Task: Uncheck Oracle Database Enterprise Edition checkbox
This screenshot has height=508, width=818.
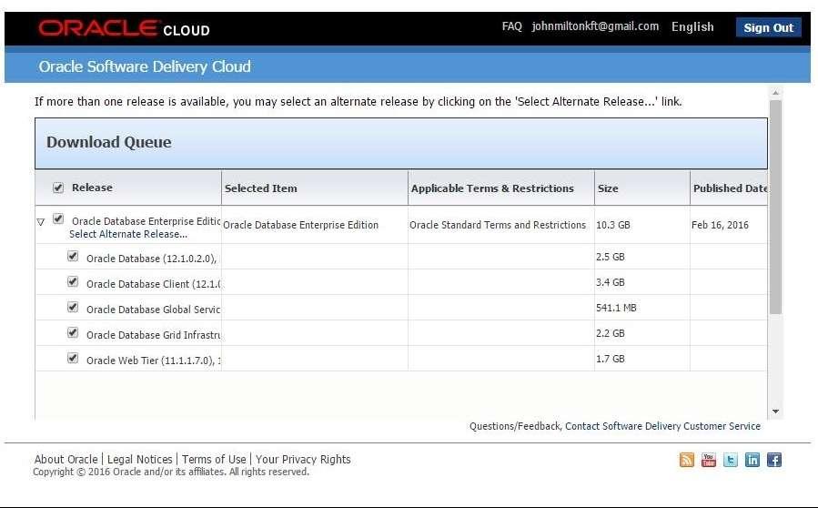Action: 58,219
